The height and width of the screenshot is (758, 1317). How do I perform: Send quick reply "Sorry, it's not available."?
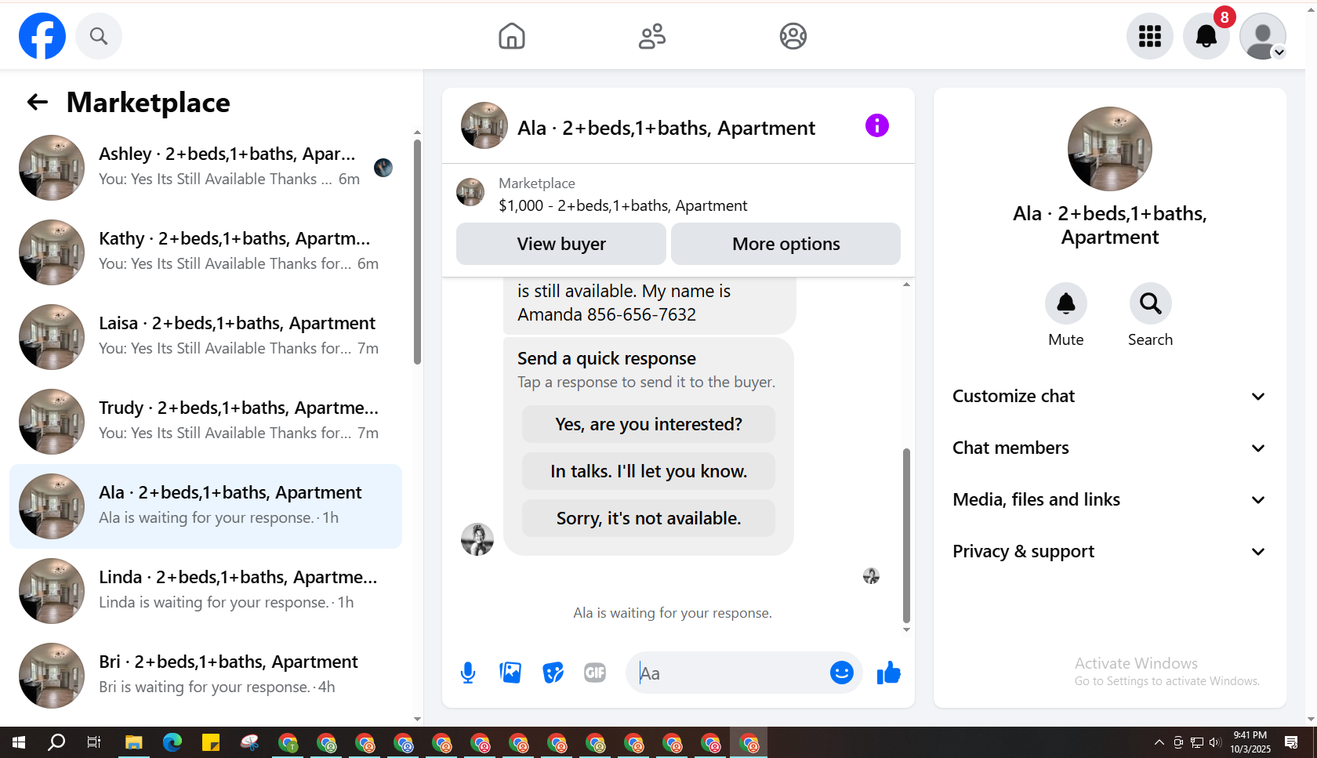648,518
